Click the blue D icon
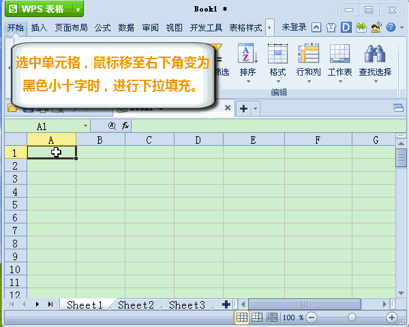 point(346,27)
